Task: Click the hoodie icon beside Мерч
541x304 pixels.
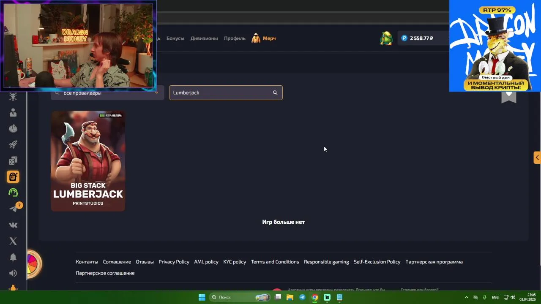Action: coord(256,38)
